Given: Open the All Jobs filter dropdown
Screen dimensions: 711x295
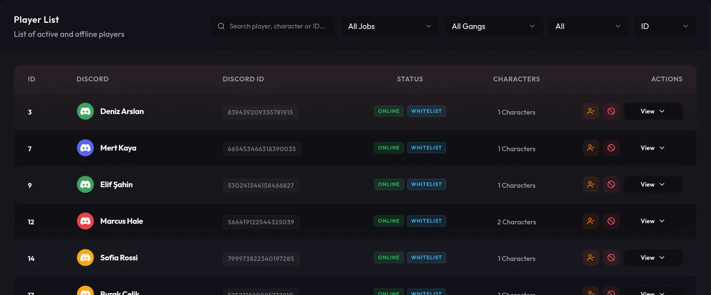Looking at the screenshot, I should tap(390, 26).
